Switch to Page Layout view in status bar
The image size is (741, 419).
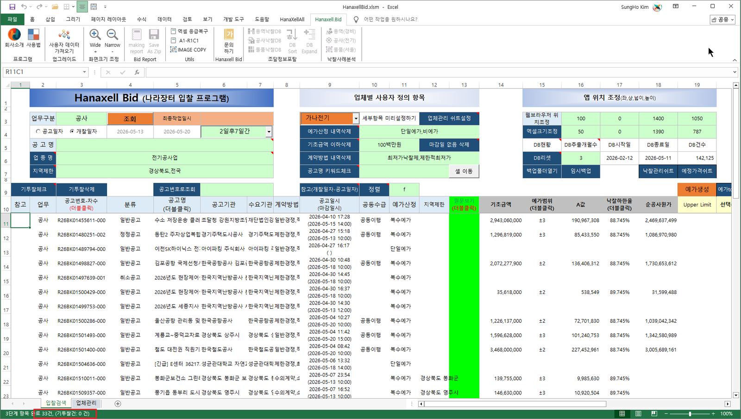(x=638, y=413)
